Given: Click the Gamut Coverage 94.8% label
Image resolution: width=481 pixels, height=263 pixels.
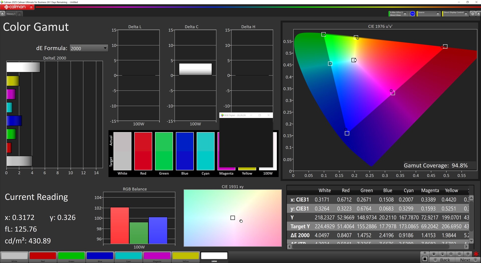Looking at the screenshot, I should [436, 166].
